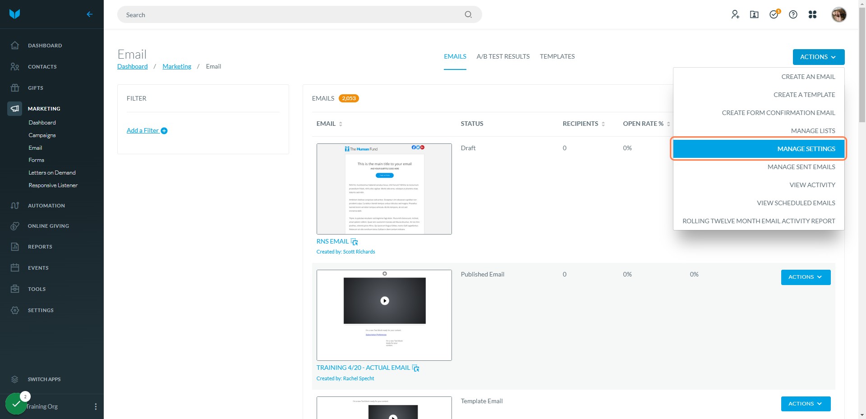
Task: Collapse the sidebar with the back arrow
Action: pos(89,14)
